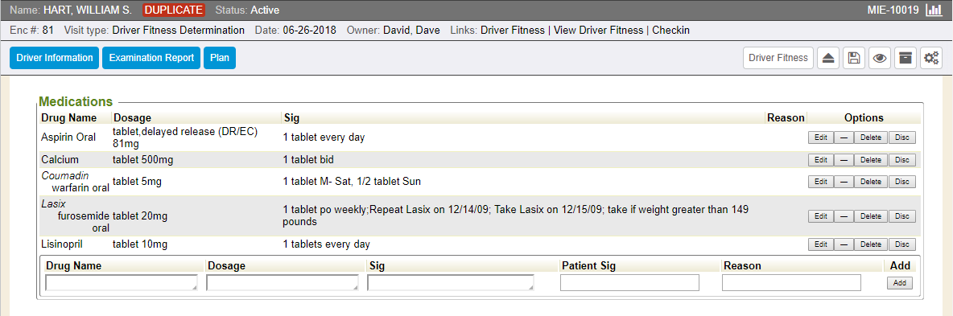953x316 pixels.
Task: Open settings with the gears icon
Action: click(931, 58)
